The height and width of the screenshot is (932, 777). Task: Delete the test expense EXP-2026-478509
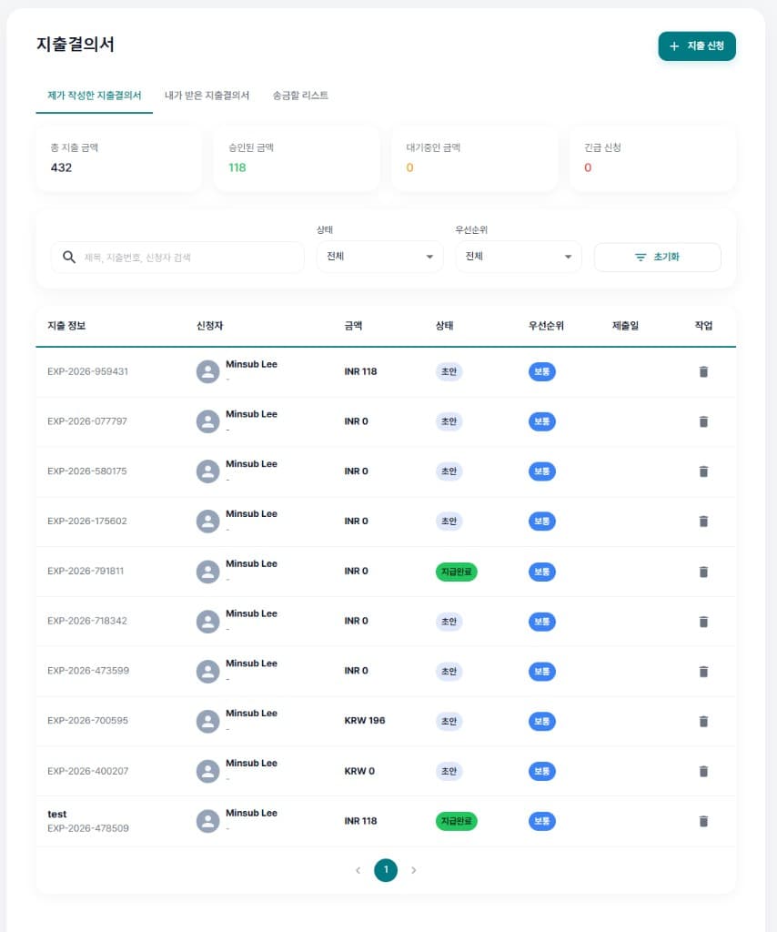(703, 822)
